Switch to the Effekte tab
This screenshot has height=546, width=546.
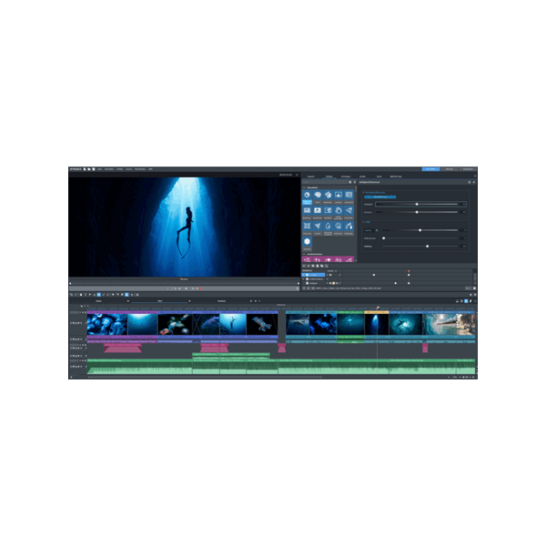coord(329,177)
